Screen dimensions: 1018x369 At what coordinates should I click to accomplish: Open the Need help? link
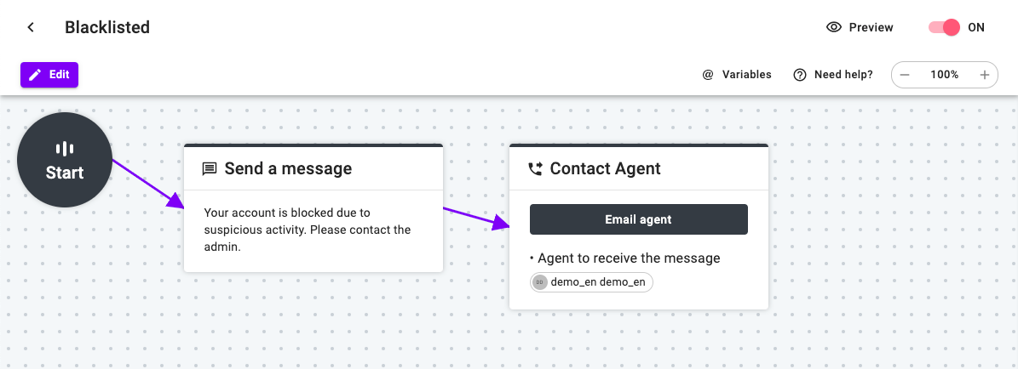tap(833, 75)
